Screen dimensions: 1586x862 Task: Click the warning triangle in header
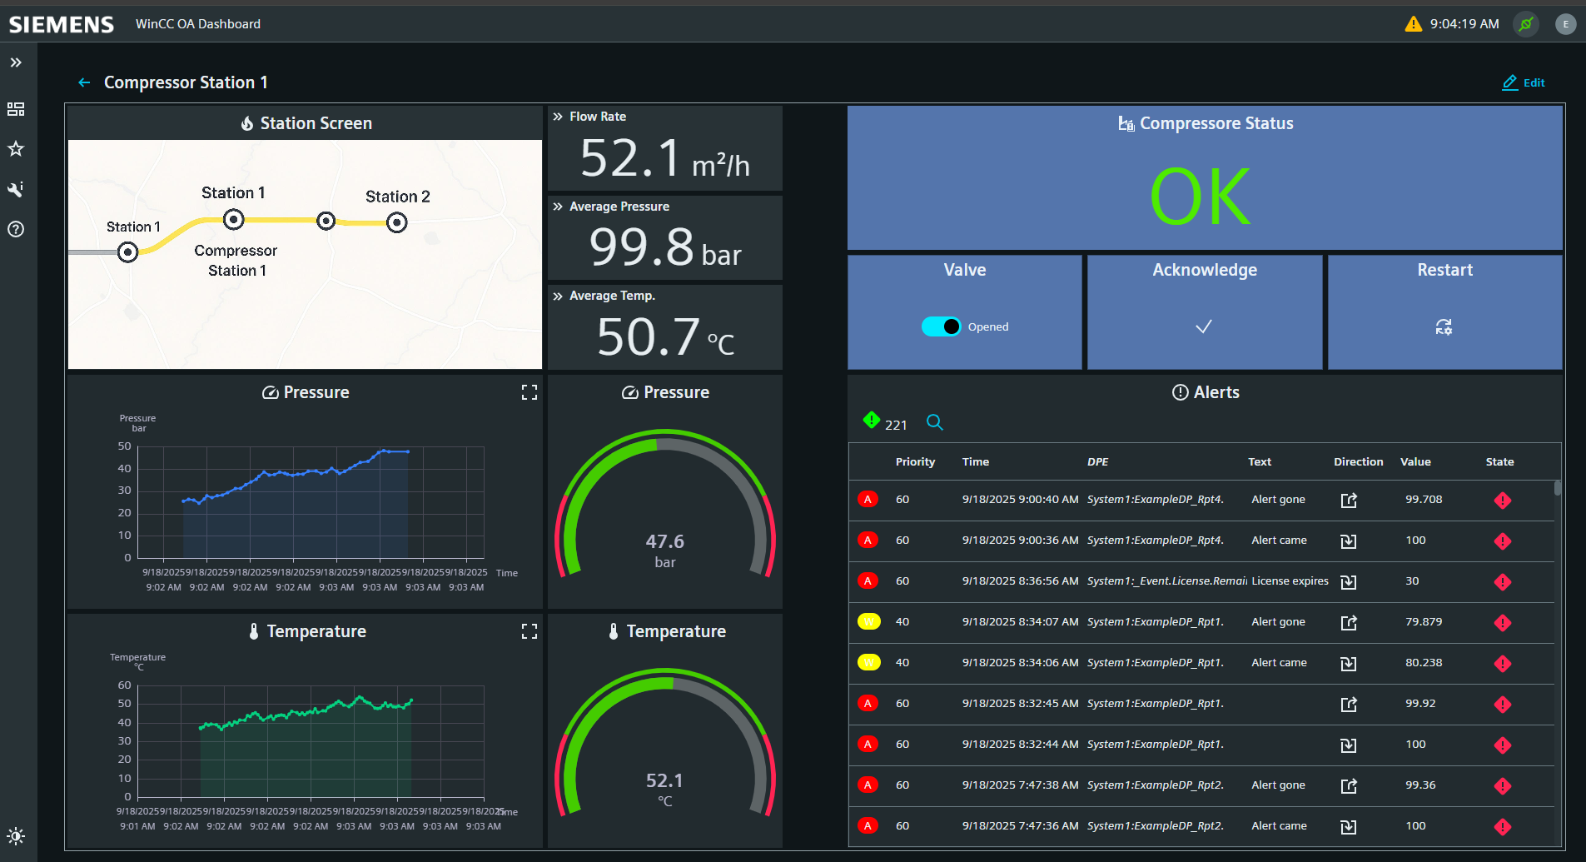point(1413,24)
